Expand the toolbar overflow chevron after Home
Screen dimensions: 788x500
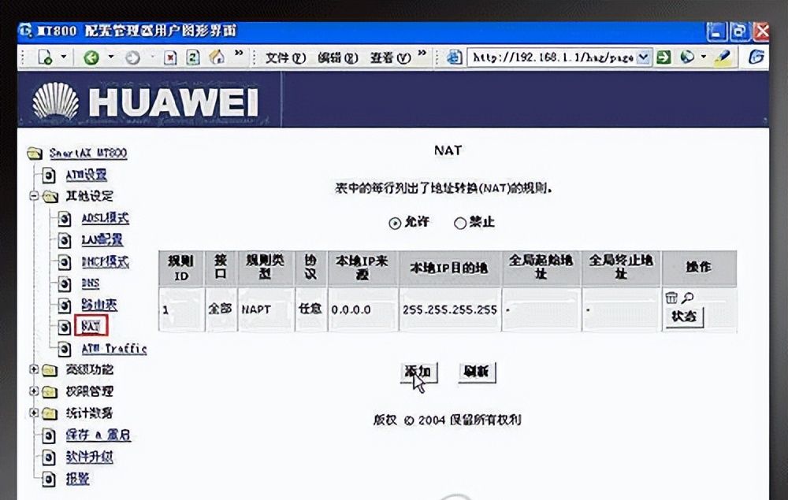coord(240,53)
